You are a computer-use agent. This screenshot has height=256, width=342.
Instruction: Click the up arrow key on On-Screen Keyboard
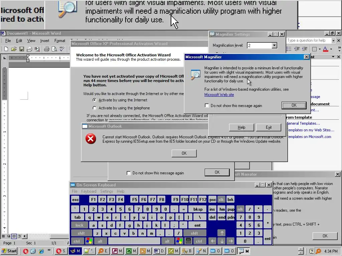[222, 233]
